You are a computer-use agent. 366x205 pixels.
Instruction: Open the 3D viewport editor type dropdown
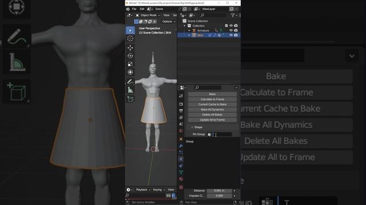(129, 15)
